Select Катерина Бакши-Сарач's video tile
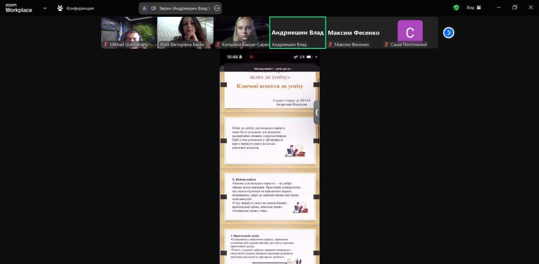Viewport: 539px width, 264px height. click(x=241, y=32)
